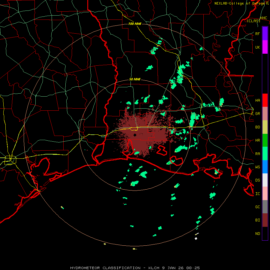Click the brown BI legend swatch

coord(265,220)
